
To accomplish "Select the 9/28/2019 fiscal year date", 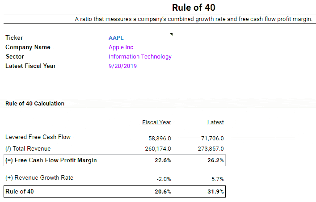I will click(122, 66).
